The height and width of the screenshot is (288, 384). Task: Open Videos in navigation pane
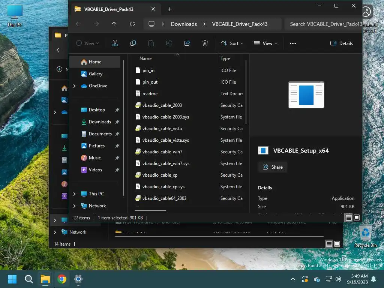pyautogui.click(x=95, y=170)
